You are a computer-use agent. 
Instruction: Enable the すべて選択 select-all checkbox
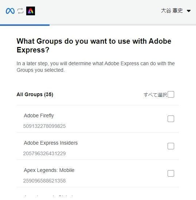pos(171,94)
